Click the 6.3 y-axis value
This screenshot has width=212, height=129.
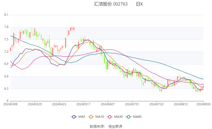[6, 89]
